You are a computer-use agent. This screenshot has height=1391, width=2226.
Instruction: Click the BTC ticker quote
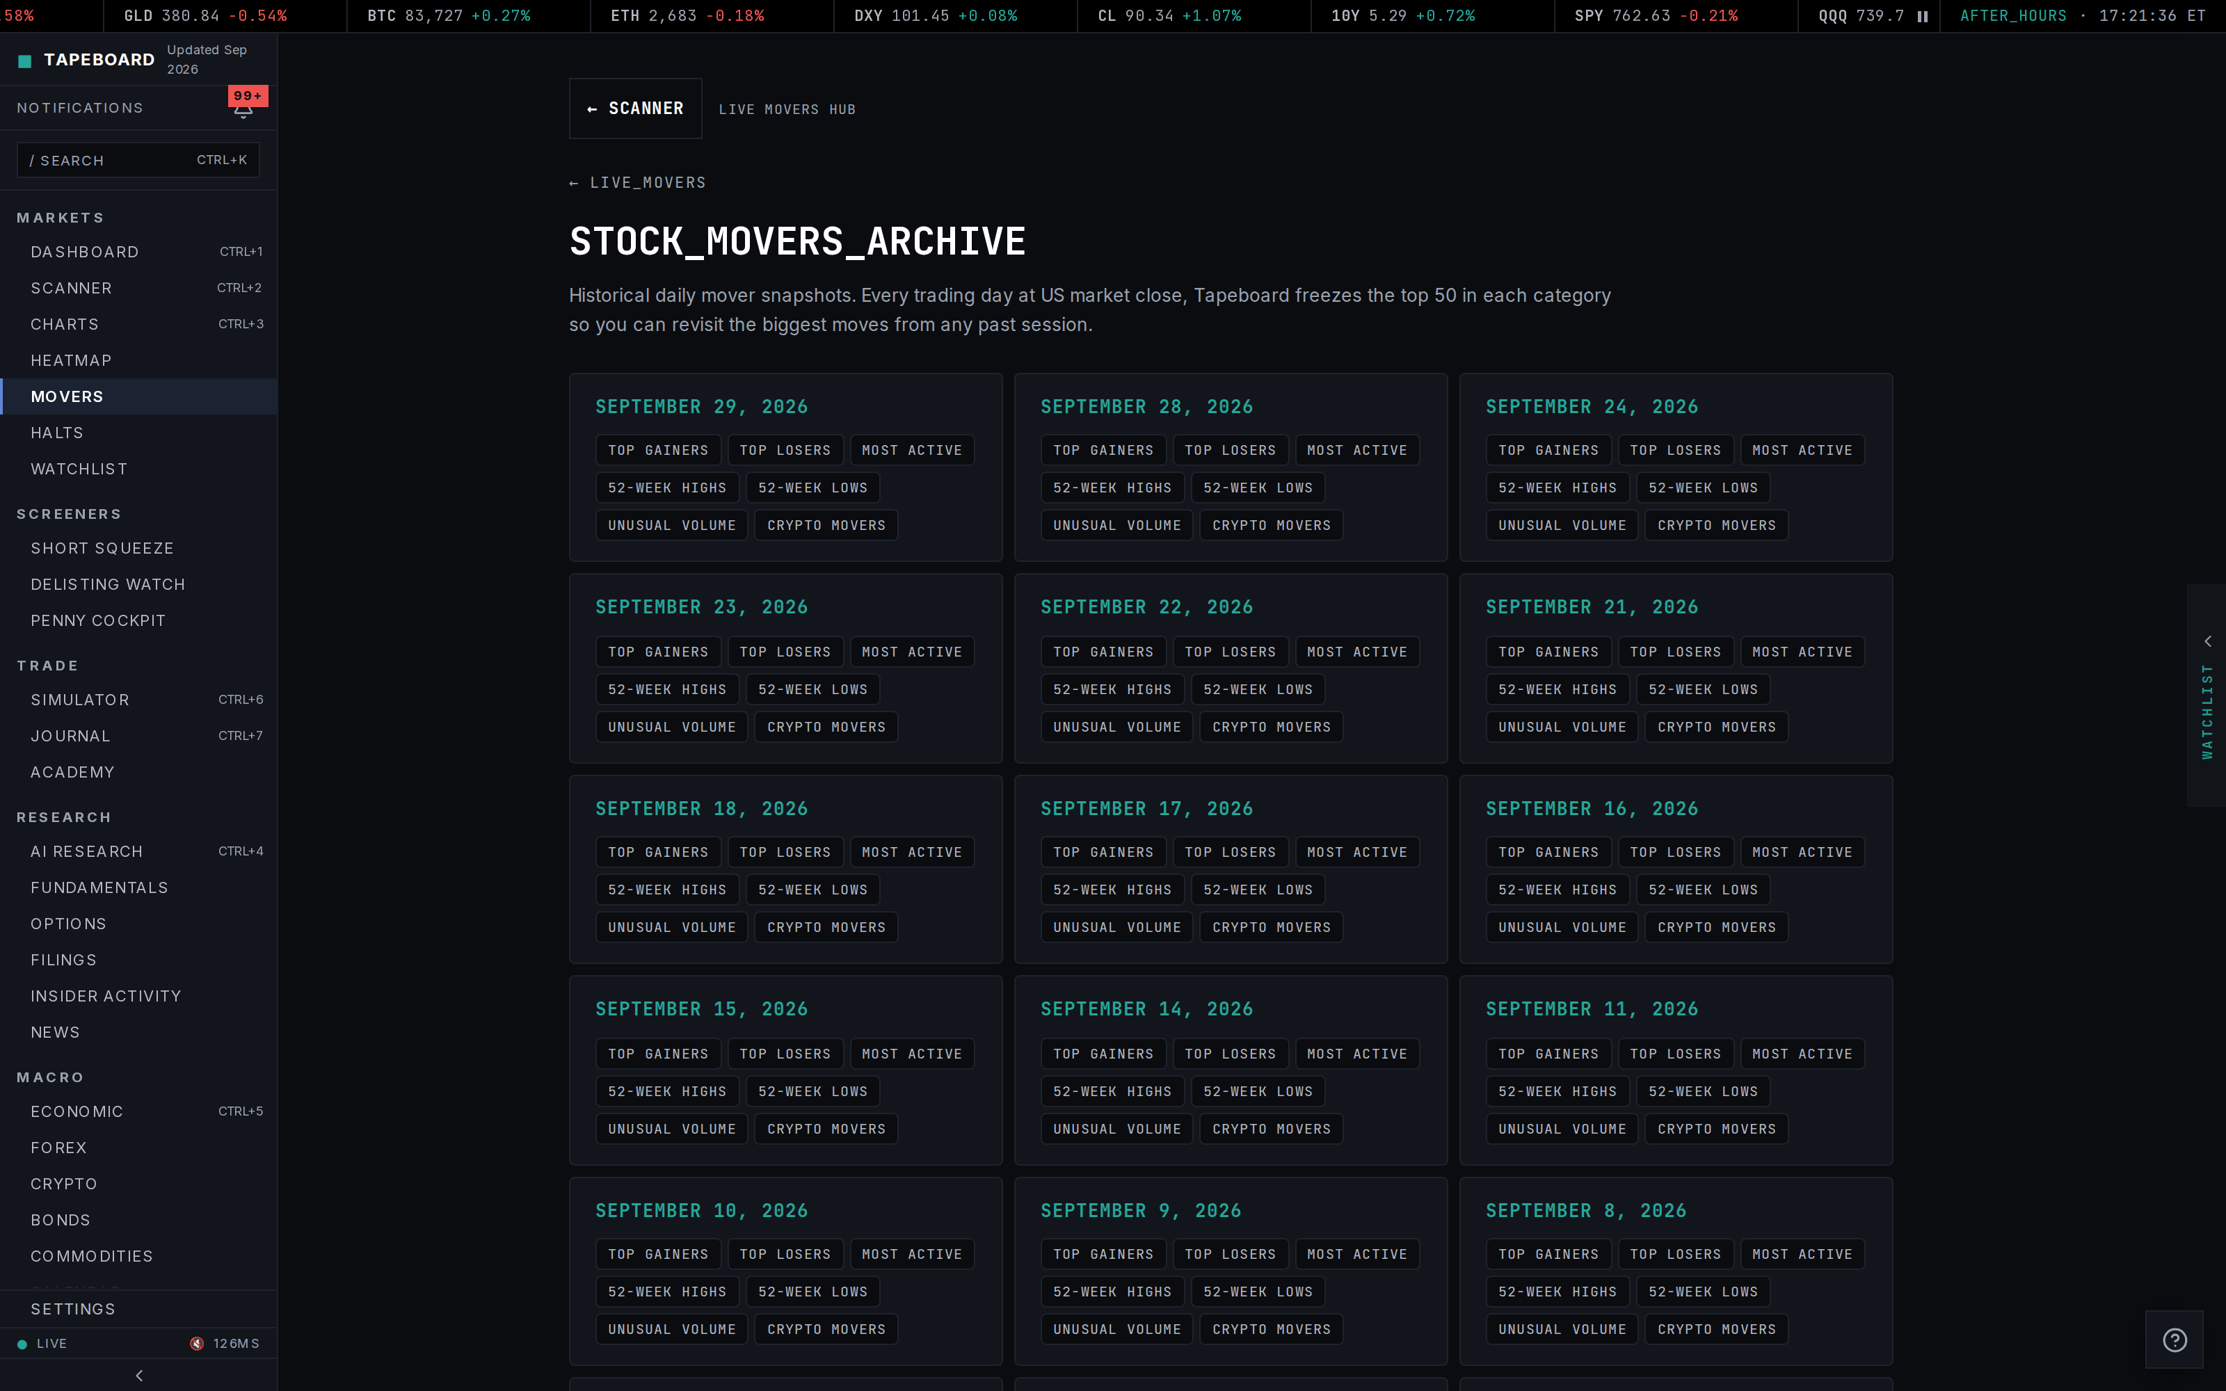click(x=449, y=15)
